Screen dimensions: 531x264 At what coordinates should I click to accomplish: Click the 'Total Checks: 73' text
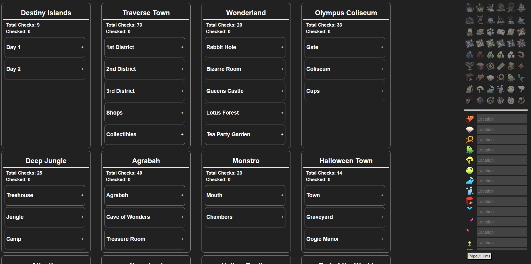tap(124, 25)
